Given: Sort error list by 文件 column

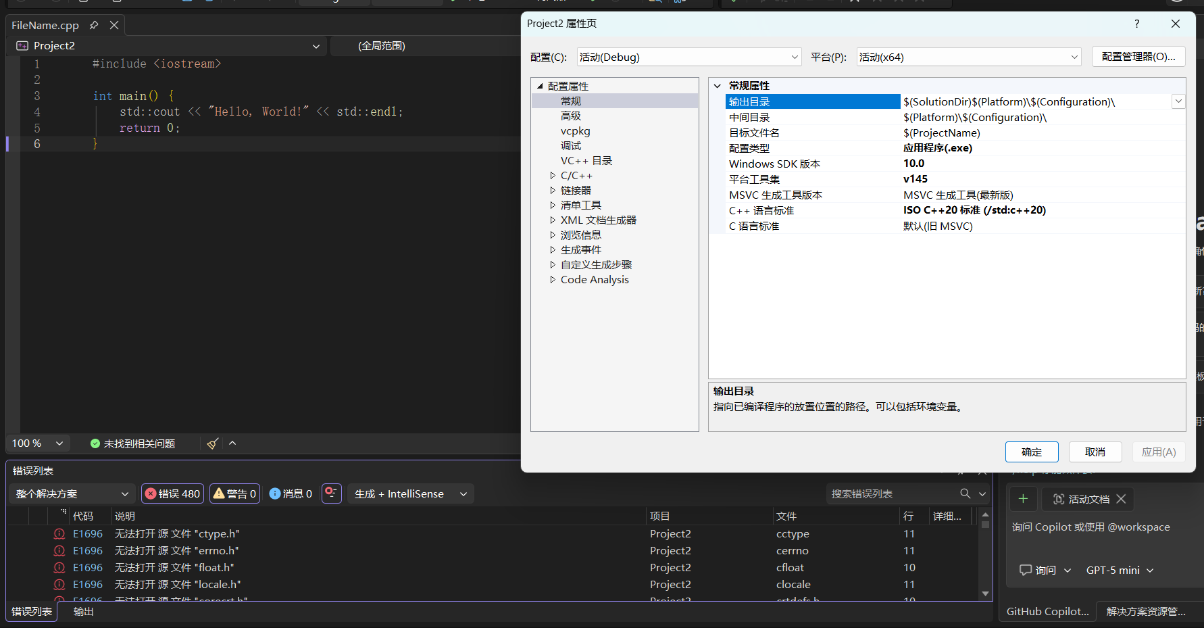Looking at the screenshot, I should click(786, 516).
